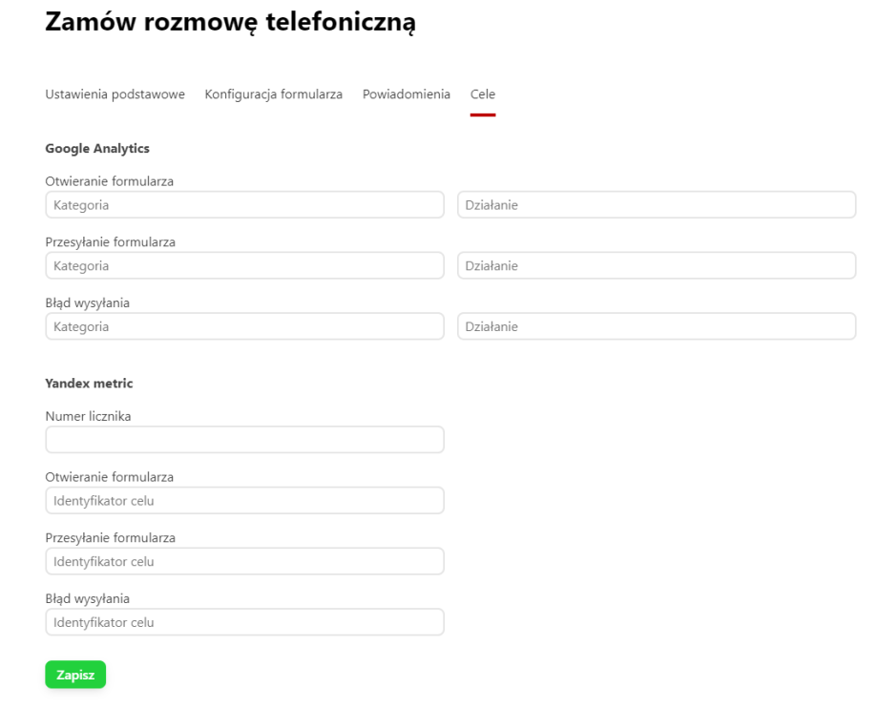
Task: Click the Działanie field beside Błąd wysyłania
Action: pyautogui.click(x=657, y=326)
